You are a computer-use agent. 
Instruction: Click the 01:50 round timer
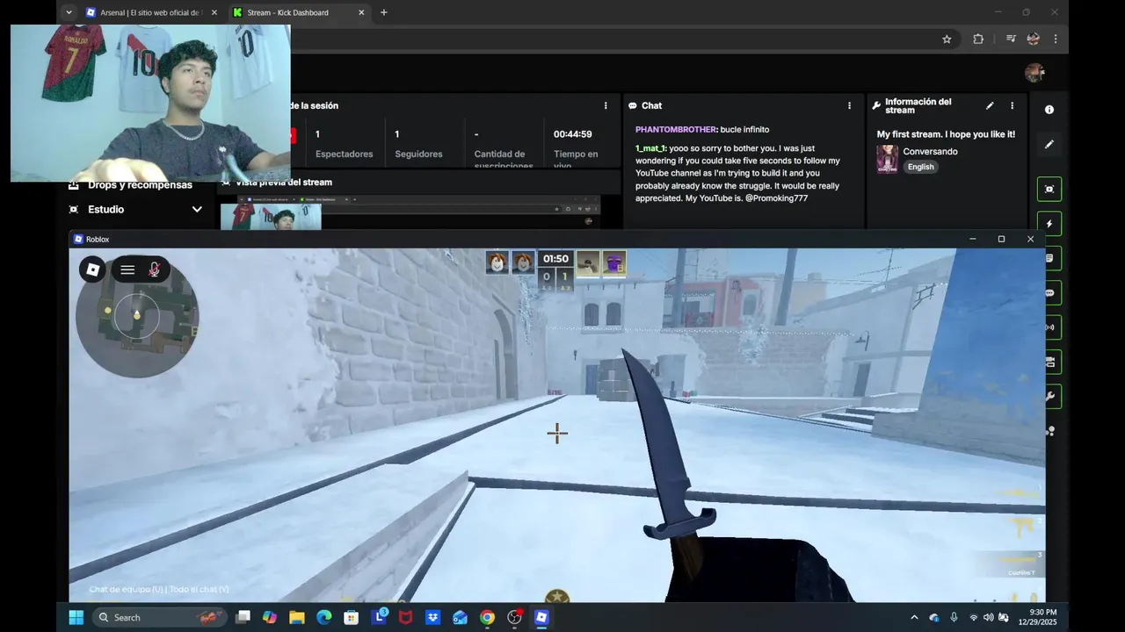tap(555, 259)
